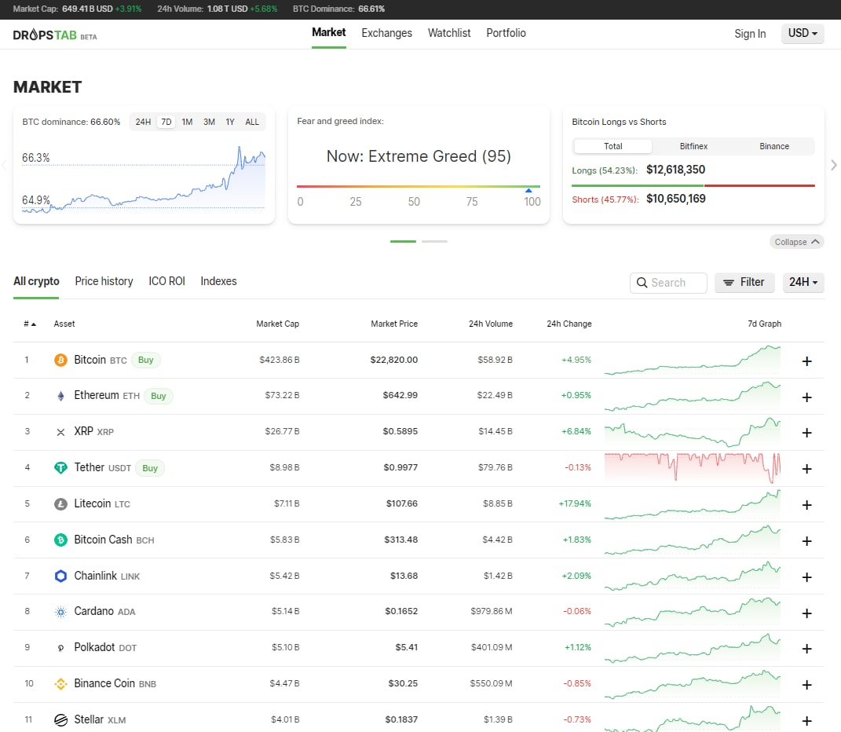This screenshot has height=732, width=841.
Task: Select 1M range on BTC dominance chart
Action: 187,122
